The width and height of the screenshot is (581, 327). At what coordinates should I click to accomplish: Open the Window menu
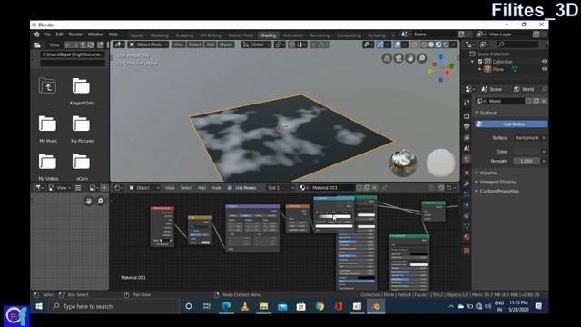(95, 35)
